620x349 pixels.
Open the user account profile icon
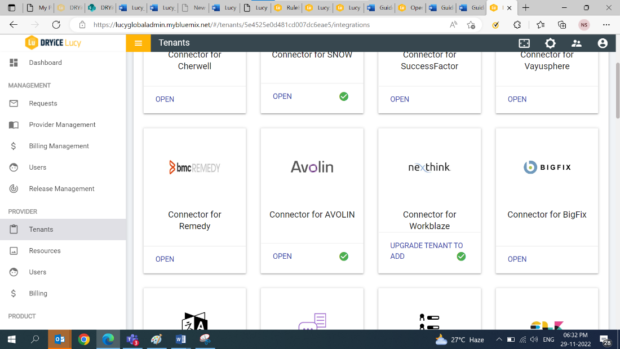click(602, 43)
